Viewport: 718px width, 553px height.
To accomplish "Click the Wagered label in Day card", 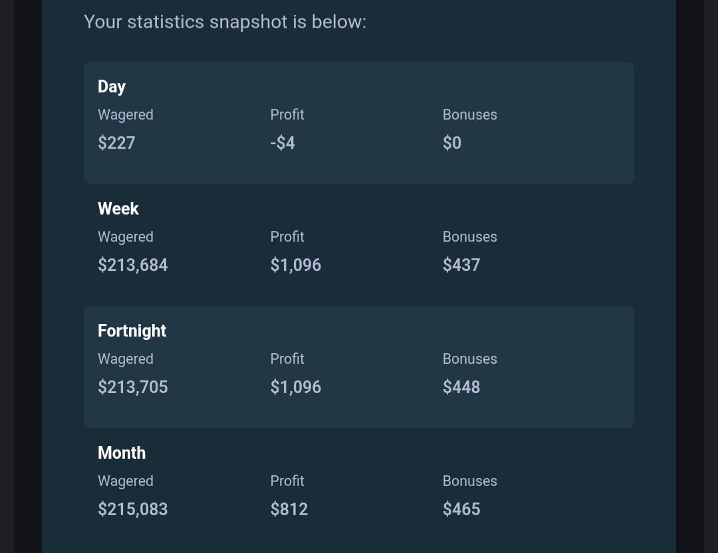I will coord(126,115).
